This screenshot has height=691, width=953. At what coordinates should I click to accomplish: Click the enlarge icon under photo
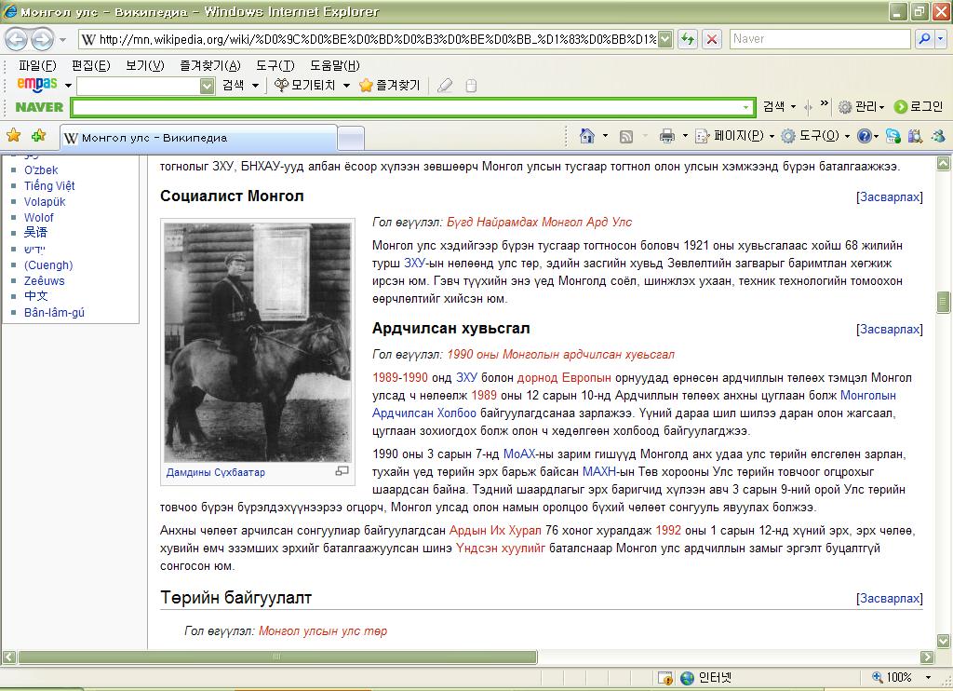pyautogui.click(x=342, y=471)
